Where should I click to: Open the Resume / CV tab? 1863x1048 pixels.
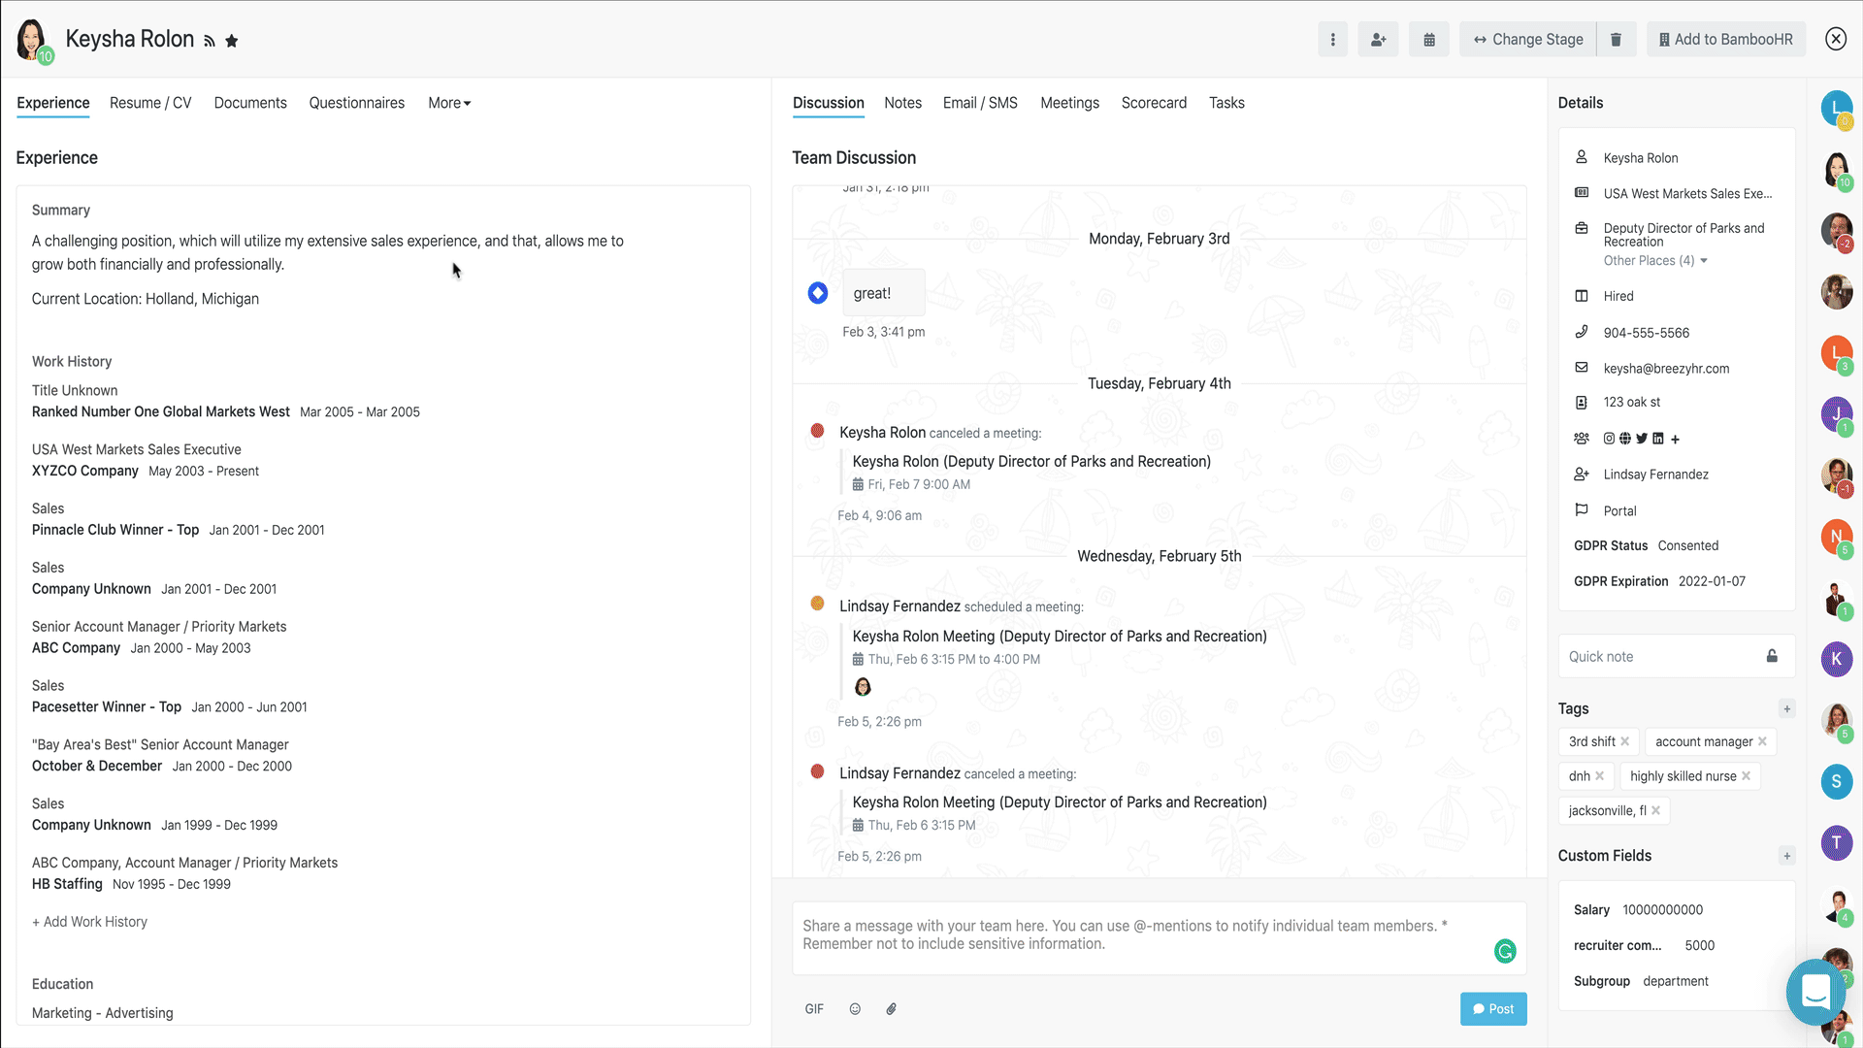tap(150, 103)
